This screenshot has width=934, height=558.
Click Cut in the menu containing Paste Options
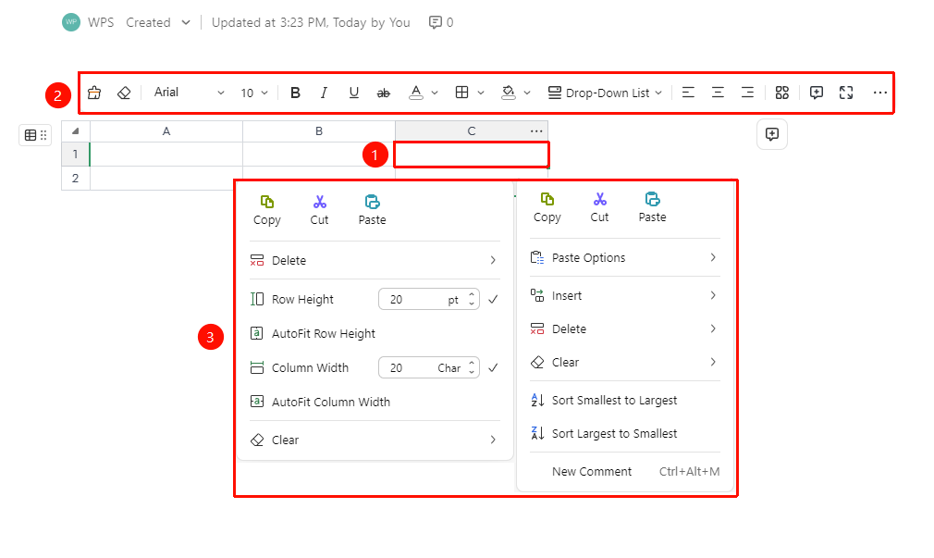[x=599, y=208]
